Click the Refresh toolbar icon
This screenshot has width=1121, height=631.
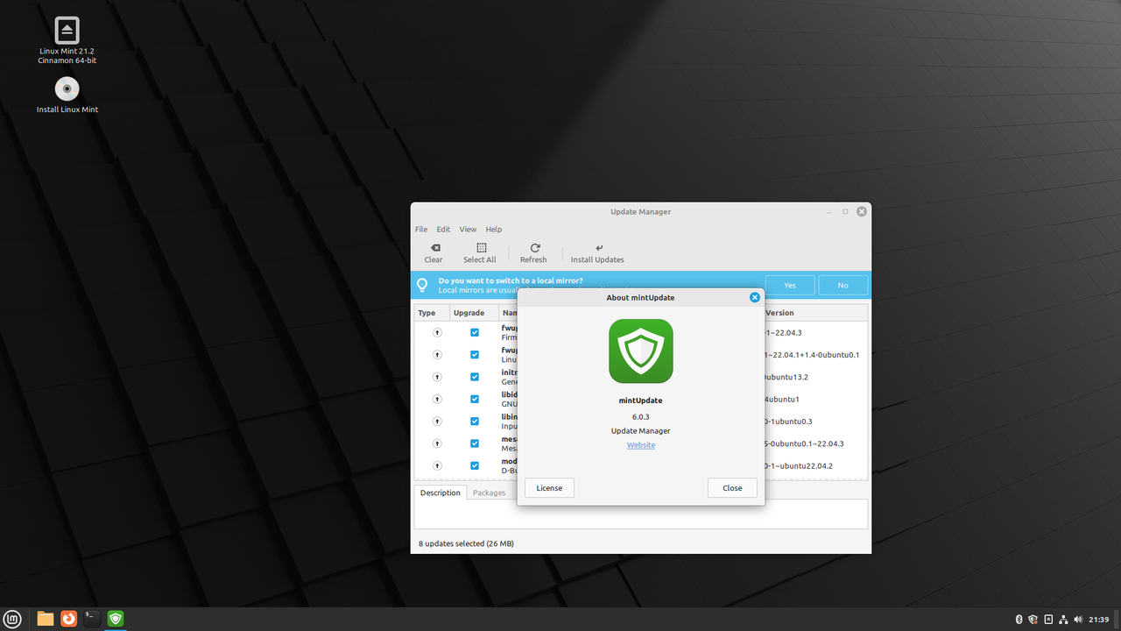click(534, 248)
